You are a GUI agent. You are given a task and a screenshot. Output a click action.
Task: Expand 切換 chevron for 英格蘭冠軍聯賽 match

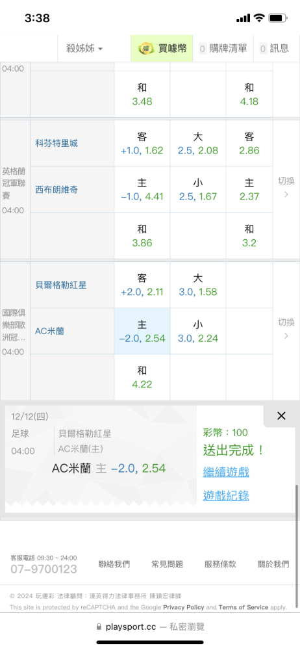[286, 188]
